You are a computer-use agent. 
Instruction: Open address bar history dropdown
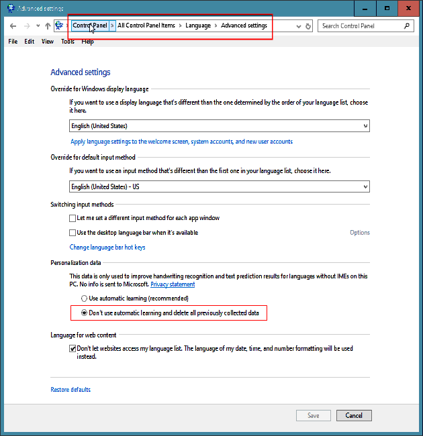(299, 26)
